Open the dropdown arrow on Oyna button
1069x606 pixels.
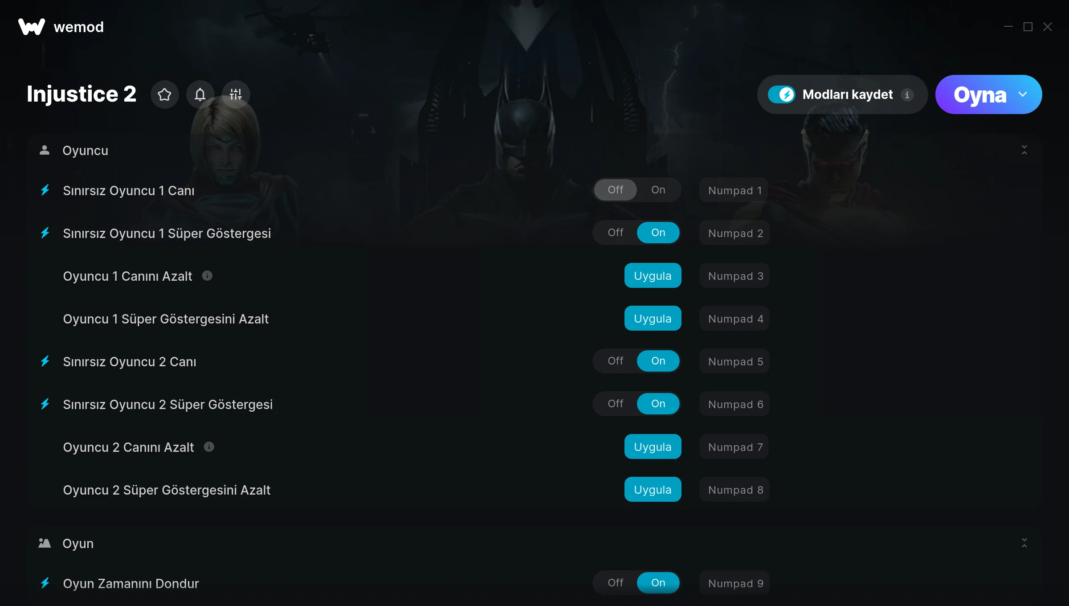point(1023,94)
